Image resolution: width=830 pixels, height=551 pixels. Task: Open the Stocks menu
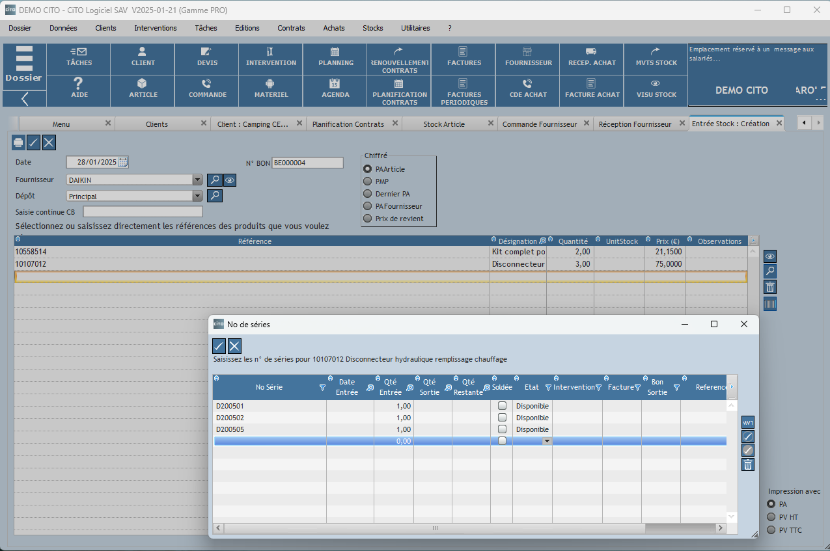coord(373,28)
